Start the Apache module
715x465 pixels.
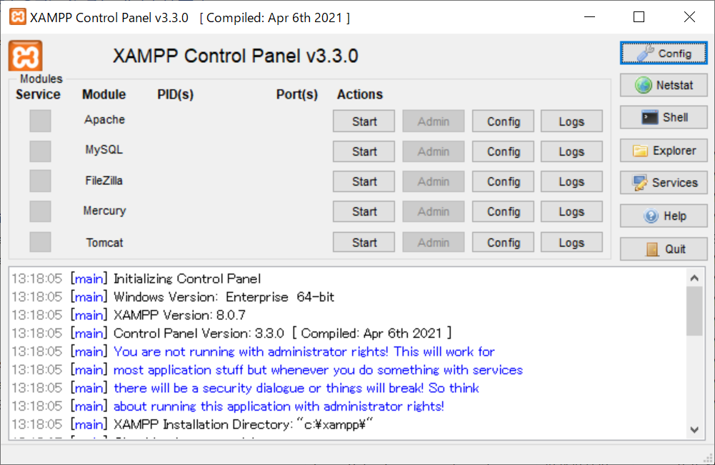tap(364, 121)
